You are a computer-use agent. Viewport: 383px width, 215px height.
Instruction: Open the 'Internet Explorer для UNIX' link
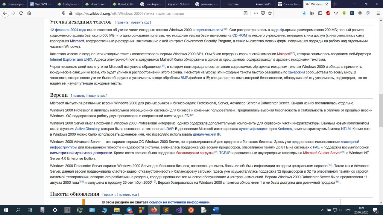(71, 59)
